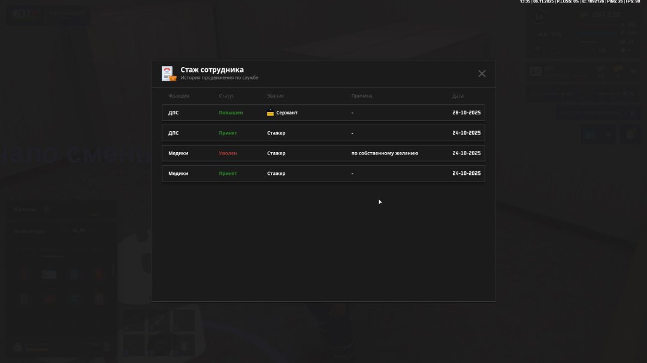Click the reason по собственному желанию

(385, 153)
